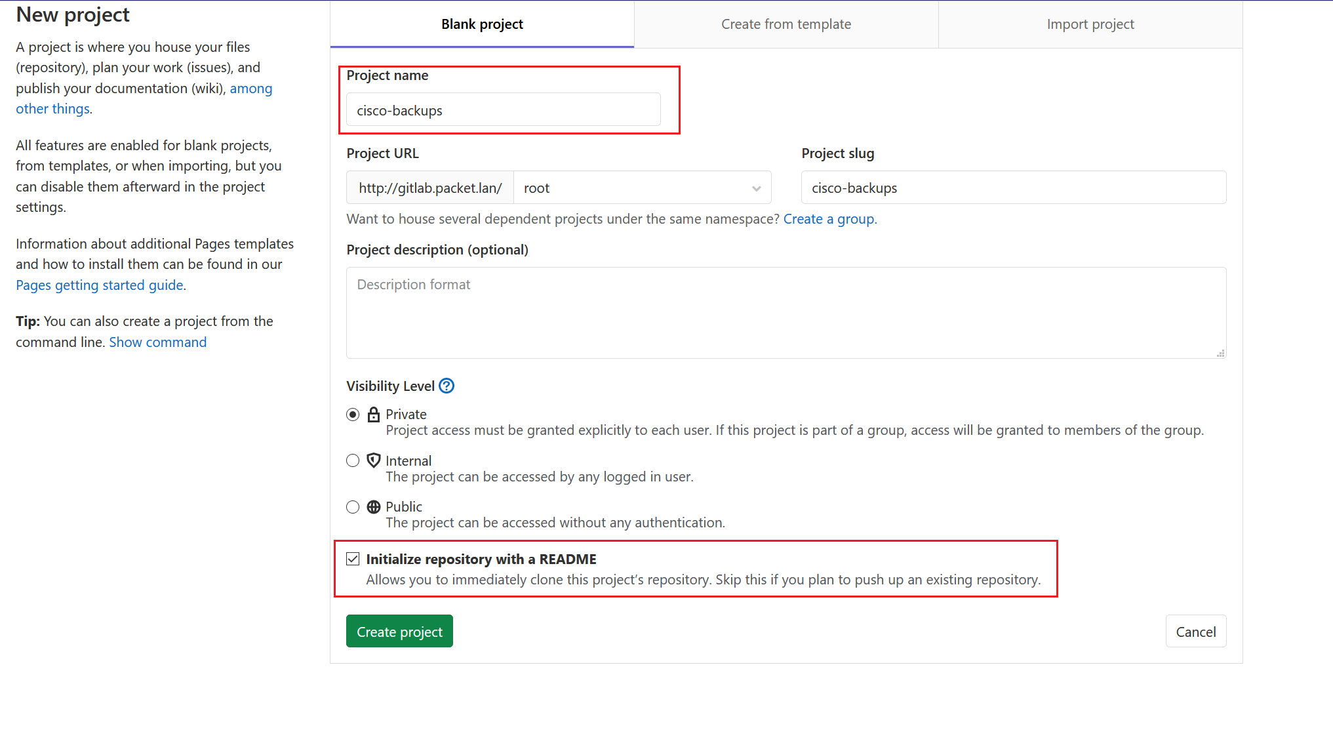Image resolution: width=1333 pixels, height=749 pixels.
Task: Click the description textarea resize handle
Action: coord(1220,354)
